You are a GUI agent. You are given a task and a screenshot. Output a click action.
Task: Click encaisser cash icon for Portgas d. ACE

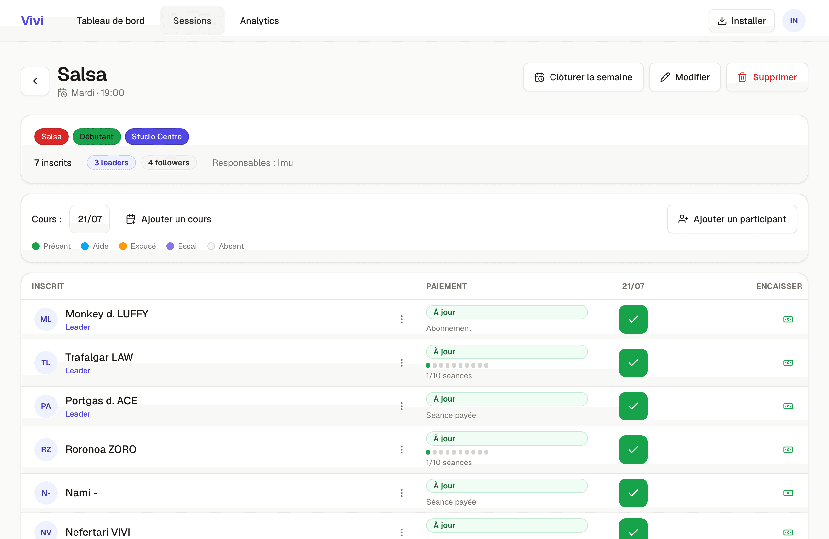(x=788, y=406)
